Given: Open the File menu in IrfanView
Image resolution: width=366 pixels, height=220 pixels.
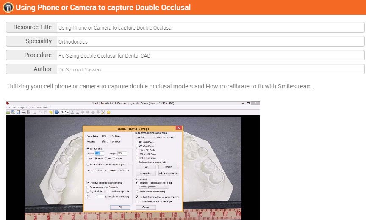Looking at the screenshot, I should [x=8, y=107].
